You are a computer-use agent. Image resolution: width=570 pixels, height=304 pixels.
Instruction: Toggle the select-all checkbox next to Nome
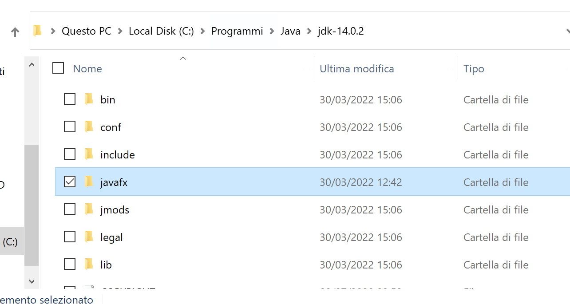(58, 68)
